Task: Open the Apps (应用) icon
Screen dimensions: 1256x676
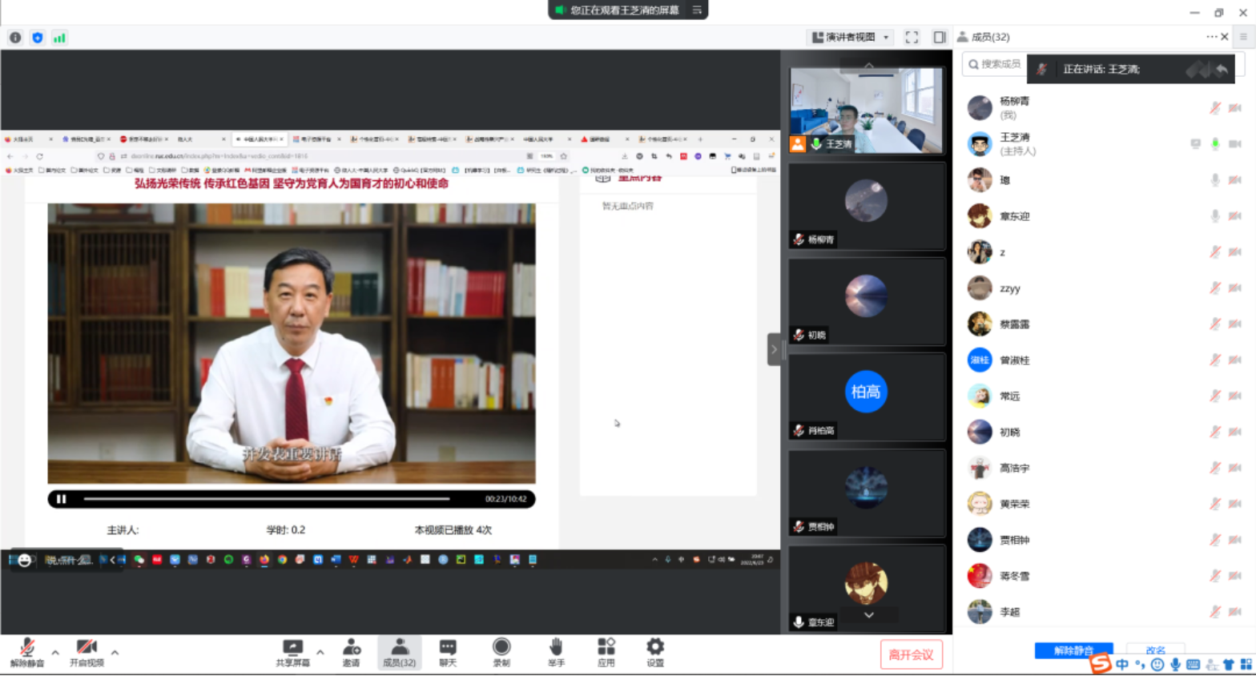Action: pyautogui.click(x=606, y=652)
